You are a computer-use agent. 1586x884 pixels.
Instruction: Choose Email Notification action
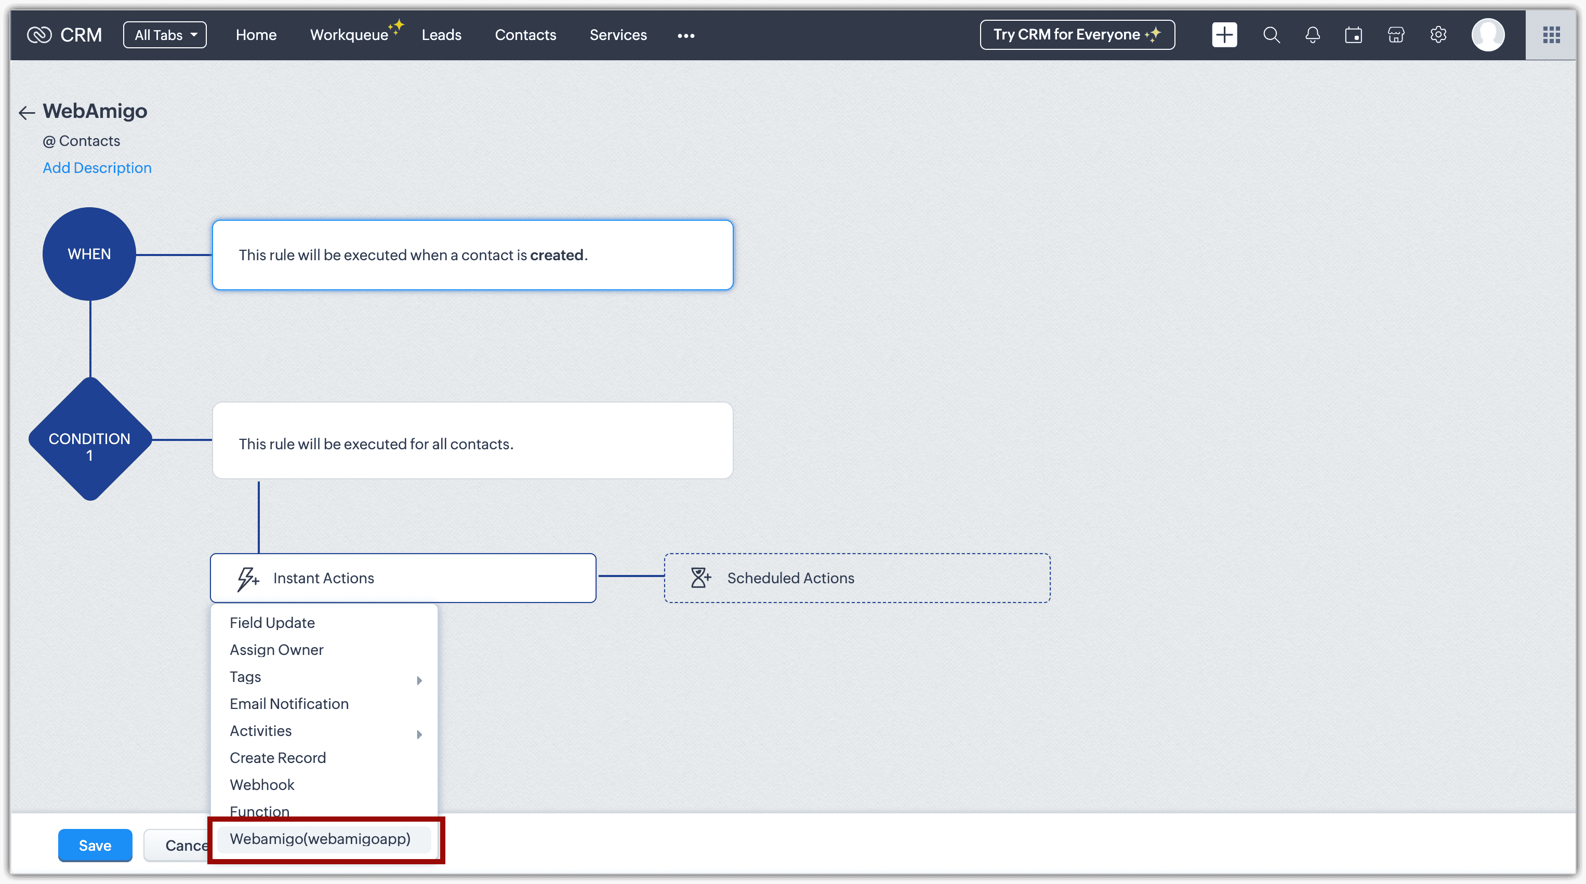(289, 704)
